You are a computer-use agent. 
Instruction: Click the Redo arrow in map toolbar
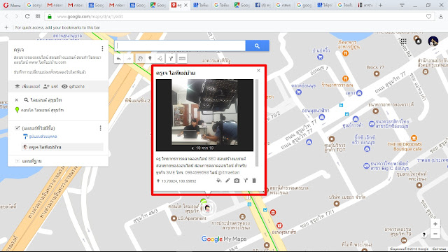129,59
